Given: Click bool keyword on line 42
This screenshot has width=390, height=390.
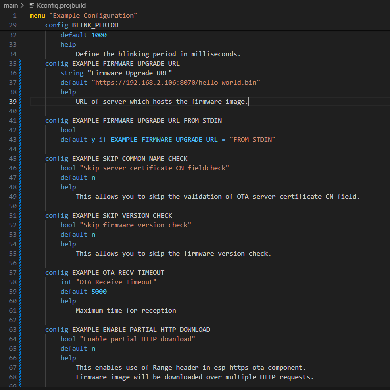Looking at the screenshot, I should point(68,130).
